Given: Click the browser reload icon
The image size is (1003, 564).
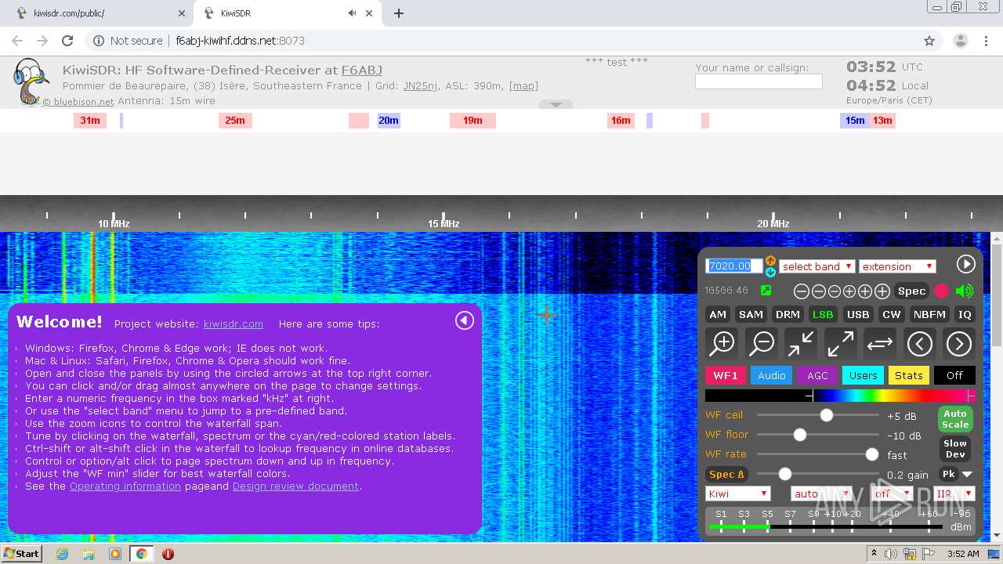Looking at the screenshot, I should [67, 41].
